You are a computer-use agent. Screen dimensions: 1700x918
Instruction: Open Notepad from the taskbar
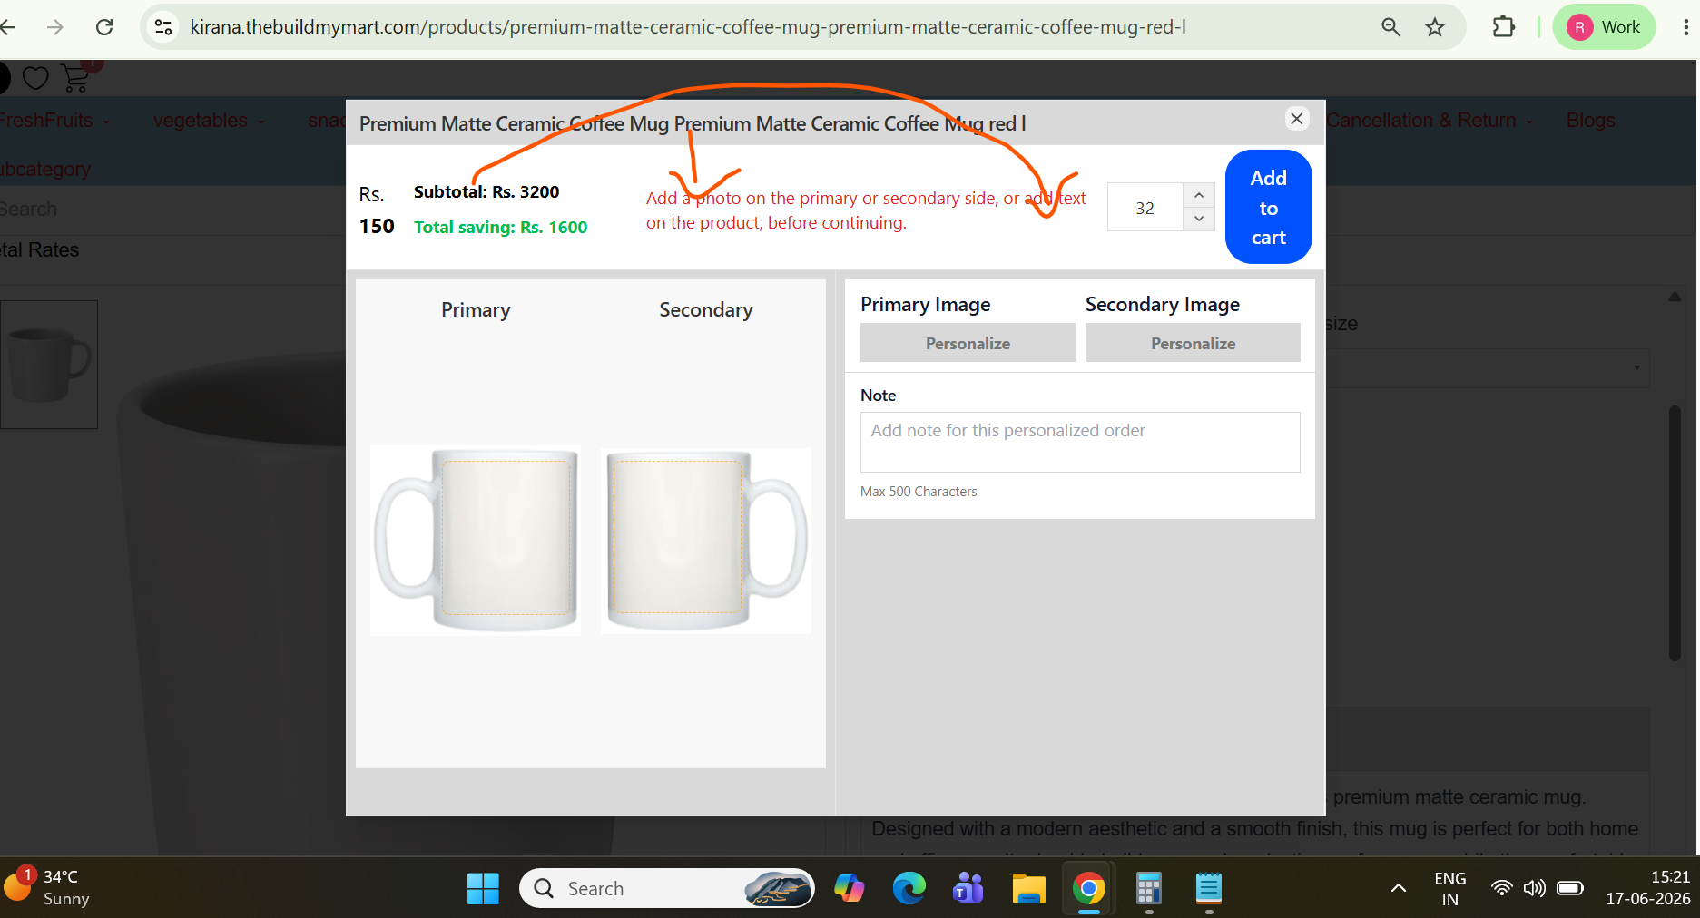1209,889
